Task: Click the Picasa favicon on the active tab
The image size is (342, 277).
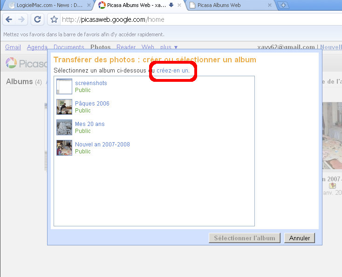Action: coord(102,5)
